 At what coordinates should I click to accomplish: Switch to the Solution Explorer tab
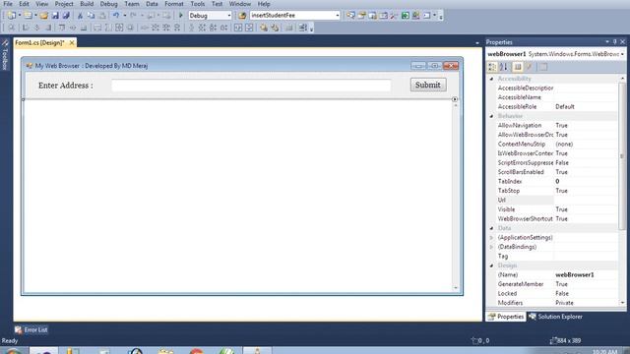tap(556, 317)
